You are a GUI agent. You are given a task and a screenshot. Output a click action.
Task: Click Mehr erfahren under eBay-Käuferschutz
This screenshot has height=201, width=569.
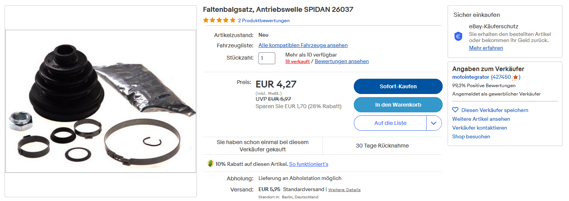pyautogui.click(x=486, y=48)
